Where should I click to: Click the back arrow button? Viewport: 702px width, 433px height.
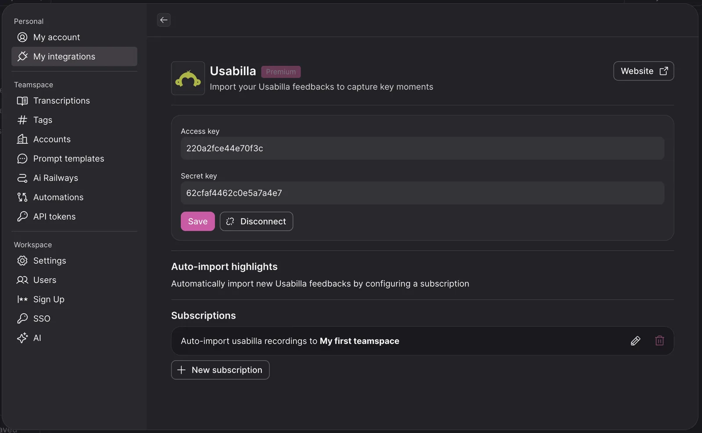(164, 20)
